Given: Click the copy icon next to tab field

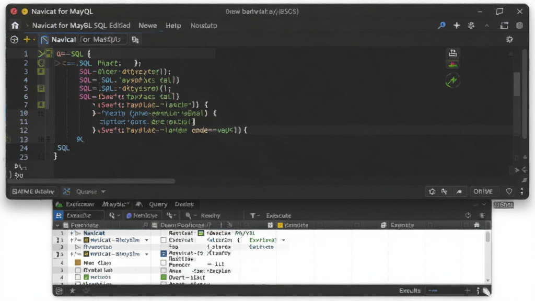Looking at the screenshot, I should (135, 40).
